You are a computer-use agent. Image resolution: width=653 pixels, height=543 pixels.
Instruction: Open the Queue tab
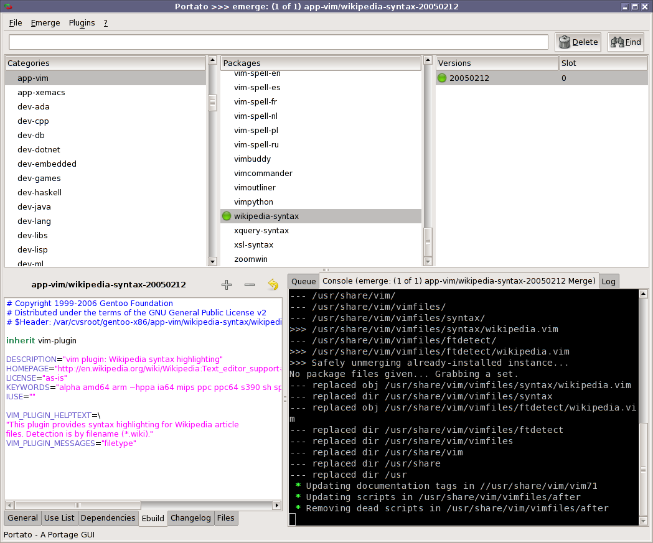[x=304, y=281]
